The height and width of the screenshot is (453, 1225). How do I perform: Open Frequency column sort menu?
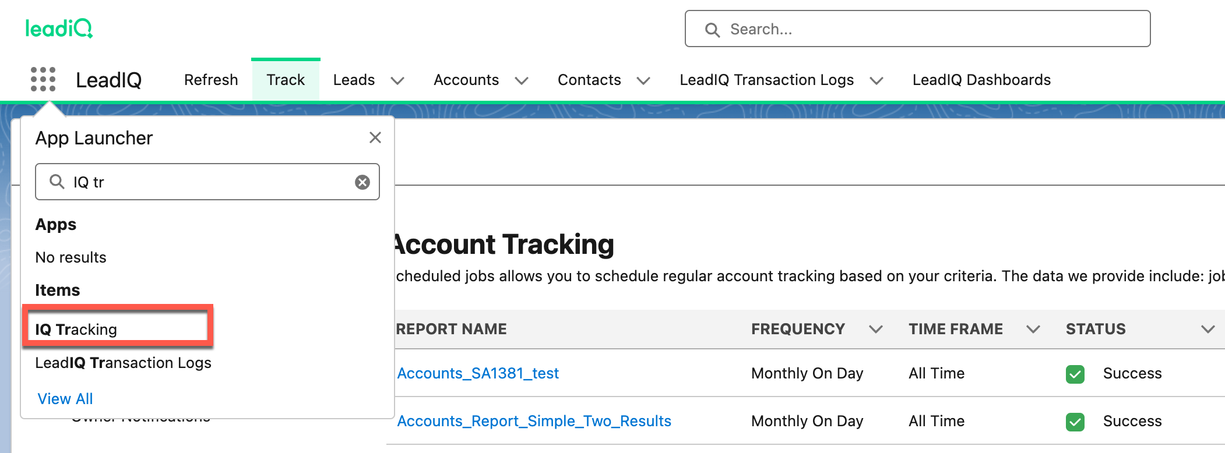click(875, 330)
